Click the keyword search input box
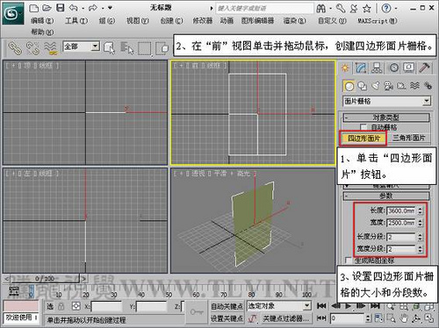Screen dimensions: 439x328 click(x=264, y=9)
